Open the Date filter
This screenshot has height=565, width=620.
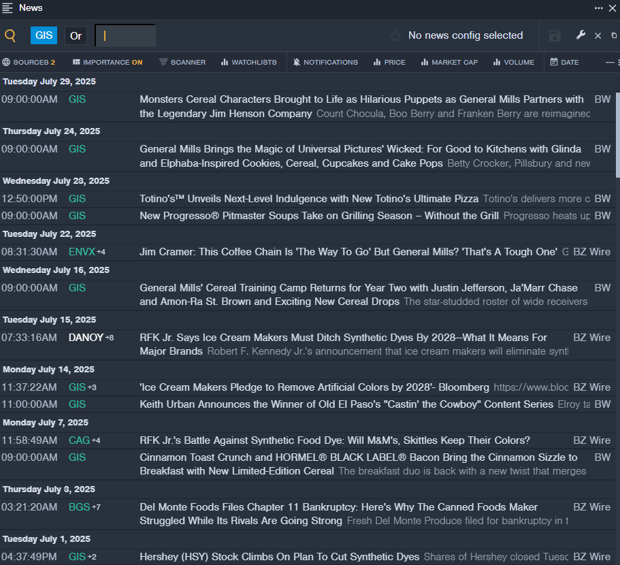565,62
